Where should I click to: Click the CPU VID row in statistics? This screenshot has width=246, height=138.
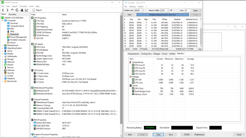[x=162, y=80]
